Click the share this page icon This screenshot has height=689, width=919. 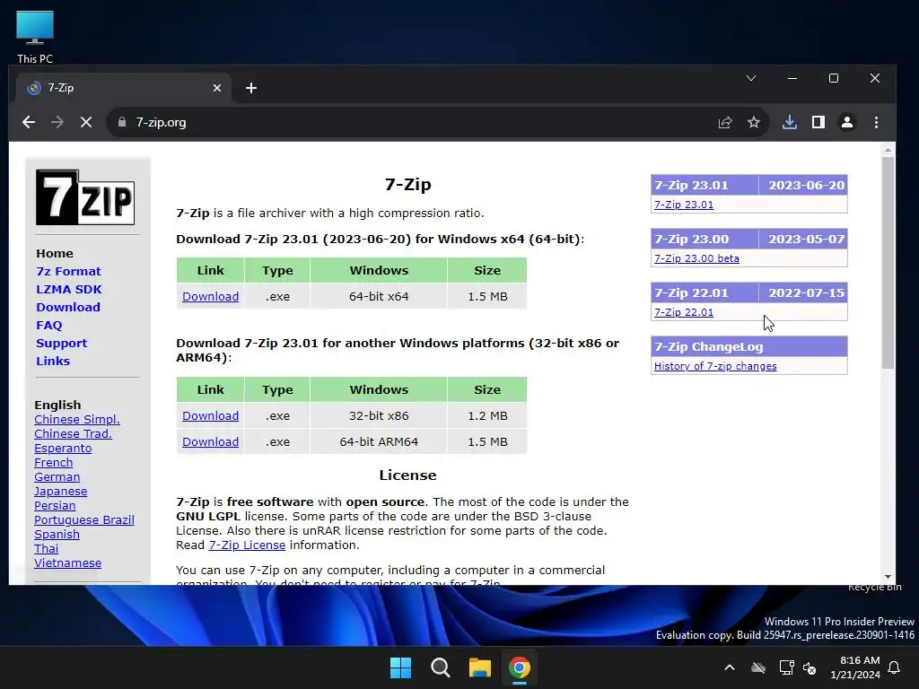[x=725, y=122]
